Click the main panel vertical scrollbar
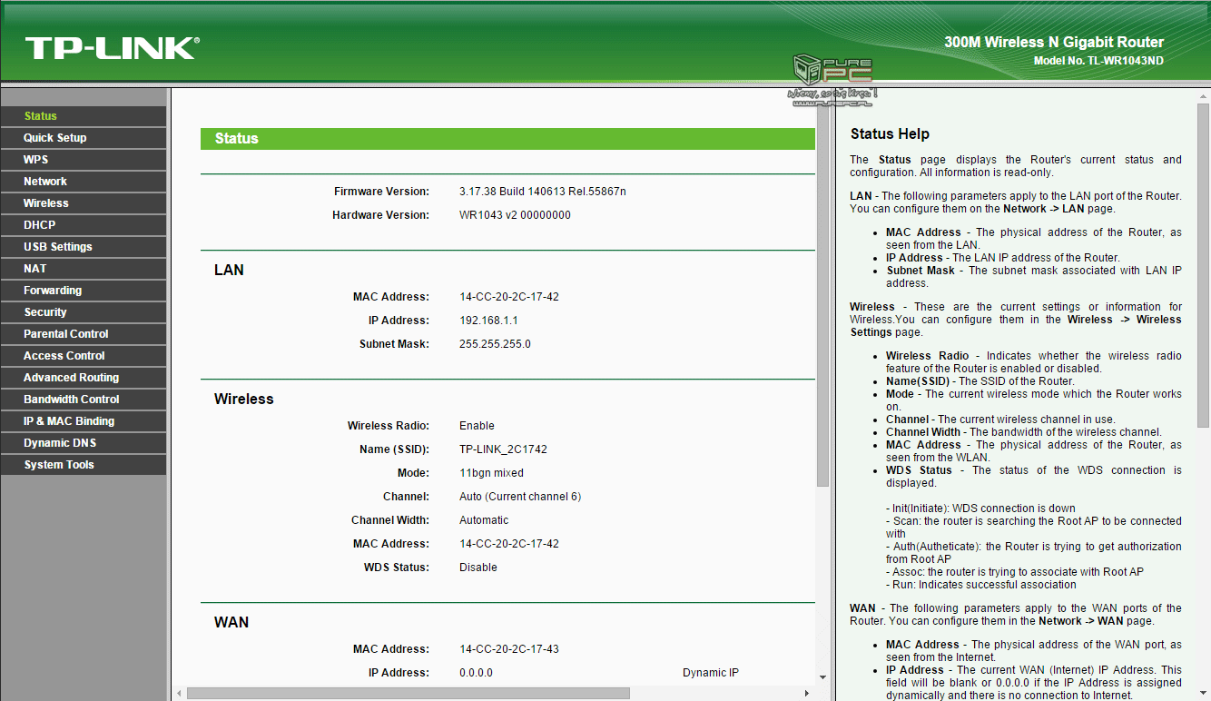1211x701 pixels. click(x=822, y=295)
